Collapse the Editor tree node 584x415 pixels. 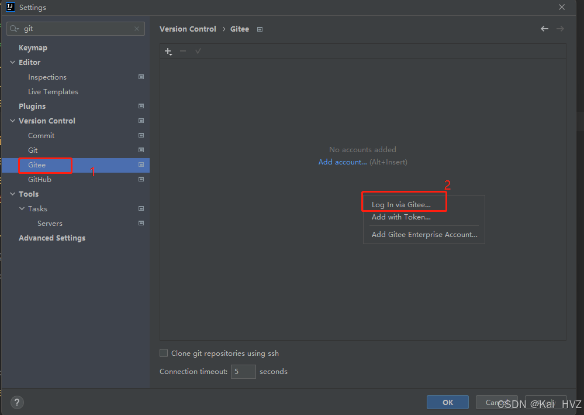click(x=13, y=62)
